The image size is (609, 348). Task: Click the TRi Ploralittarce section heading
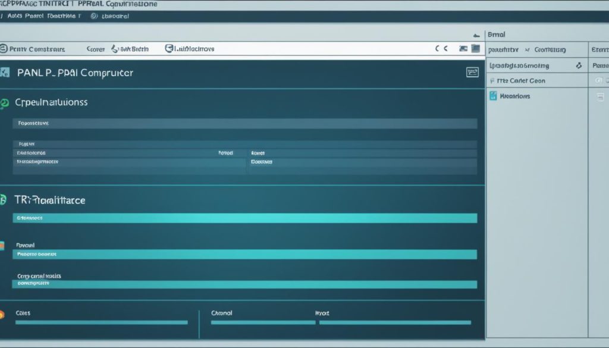(x=50, y=200)
